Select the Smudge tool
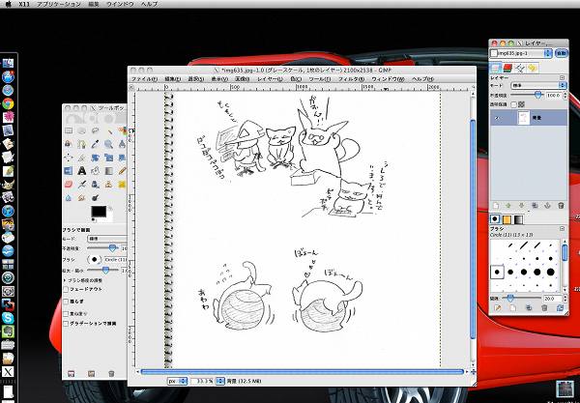Screen dimensions: 580x403 (82, 198)
